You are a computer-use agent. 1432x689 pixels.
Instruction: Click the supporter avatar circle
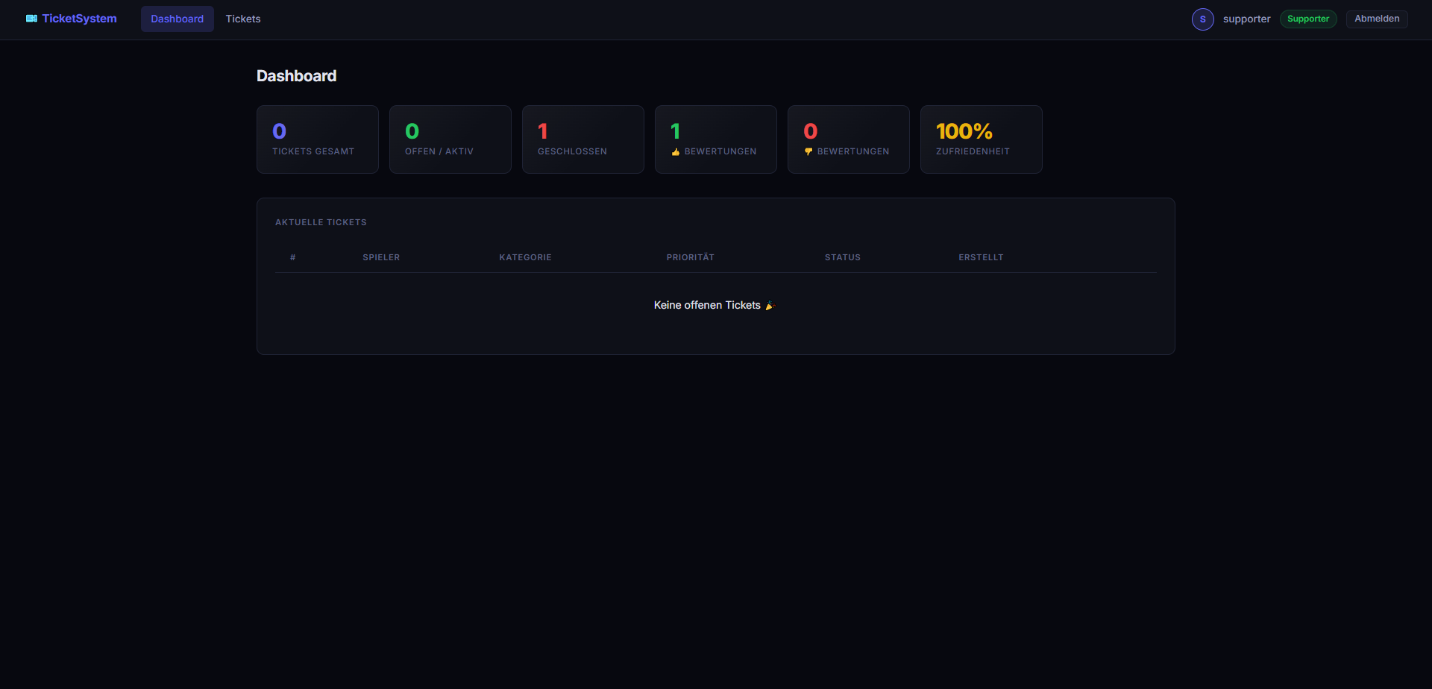pyautogui.click(x=1202, y=19)
